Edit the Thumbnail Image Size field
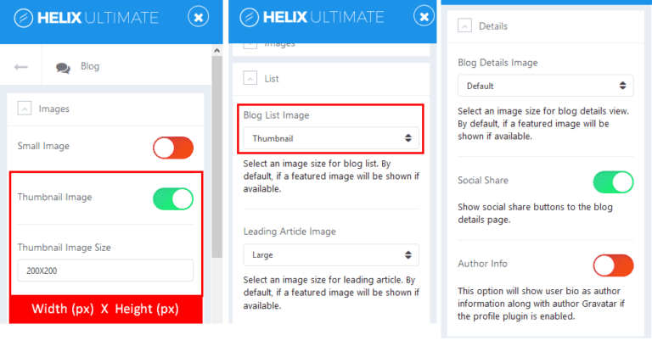This screenshot has height=346, width=652. [105, 271]
